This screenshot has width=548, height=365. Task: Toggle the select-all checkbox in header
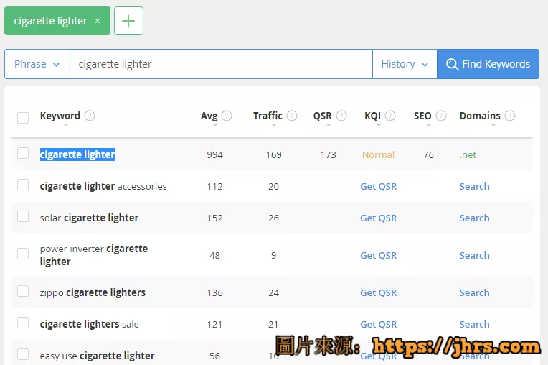(x=23, y=117)
